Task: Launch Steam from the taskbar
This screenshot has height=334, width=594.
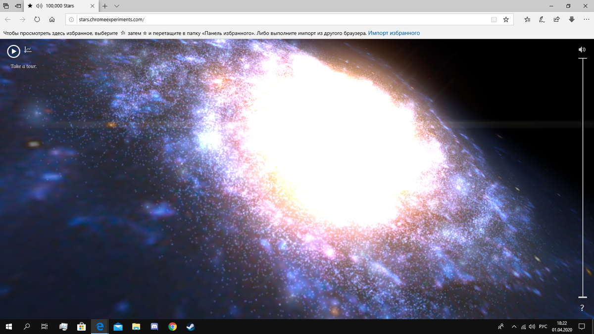Action: click(190, 327)
